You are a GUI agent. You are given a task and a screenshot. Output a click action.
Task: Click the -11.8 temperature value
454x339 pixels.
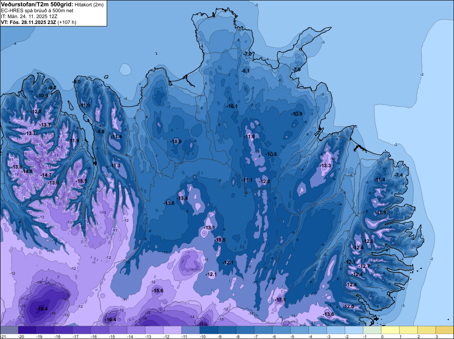380,213
